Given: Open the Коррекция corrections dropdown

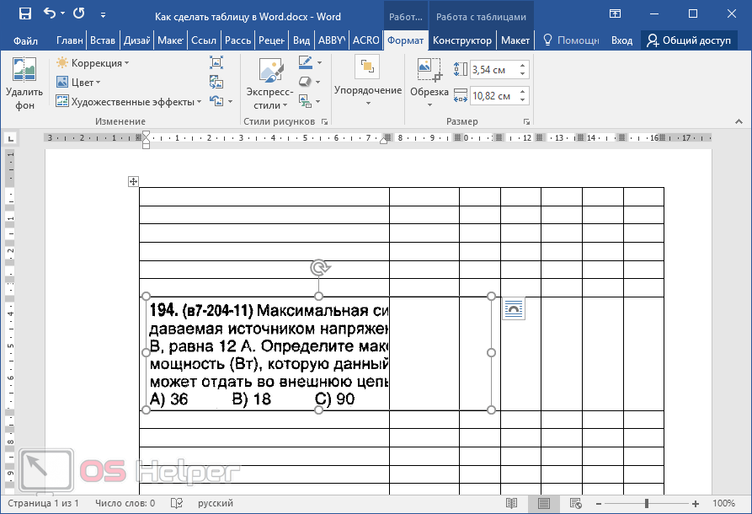Looking at the screenshot, I should coord(93,63).
